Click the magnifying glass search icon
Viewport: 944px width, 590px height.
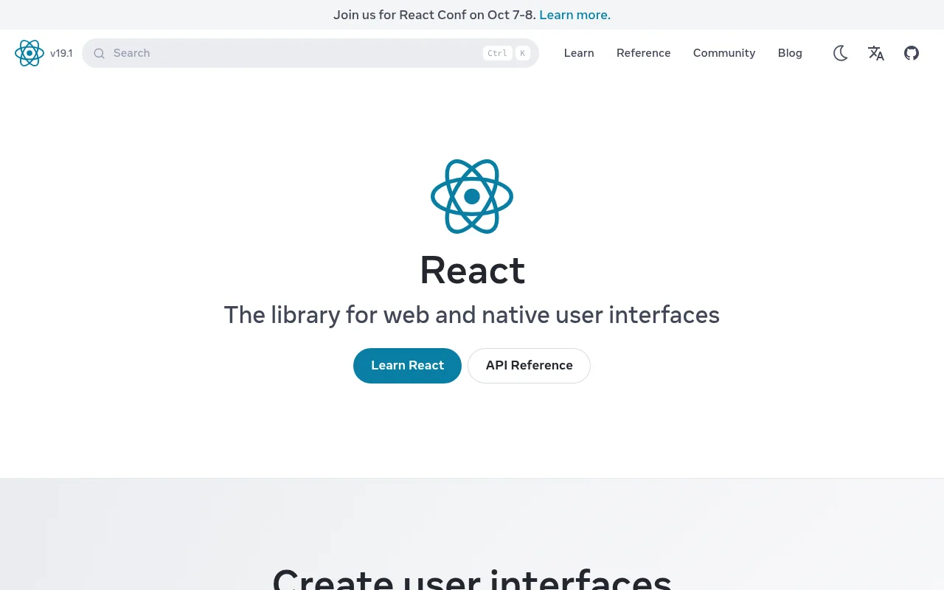click(x=100, y=53)
